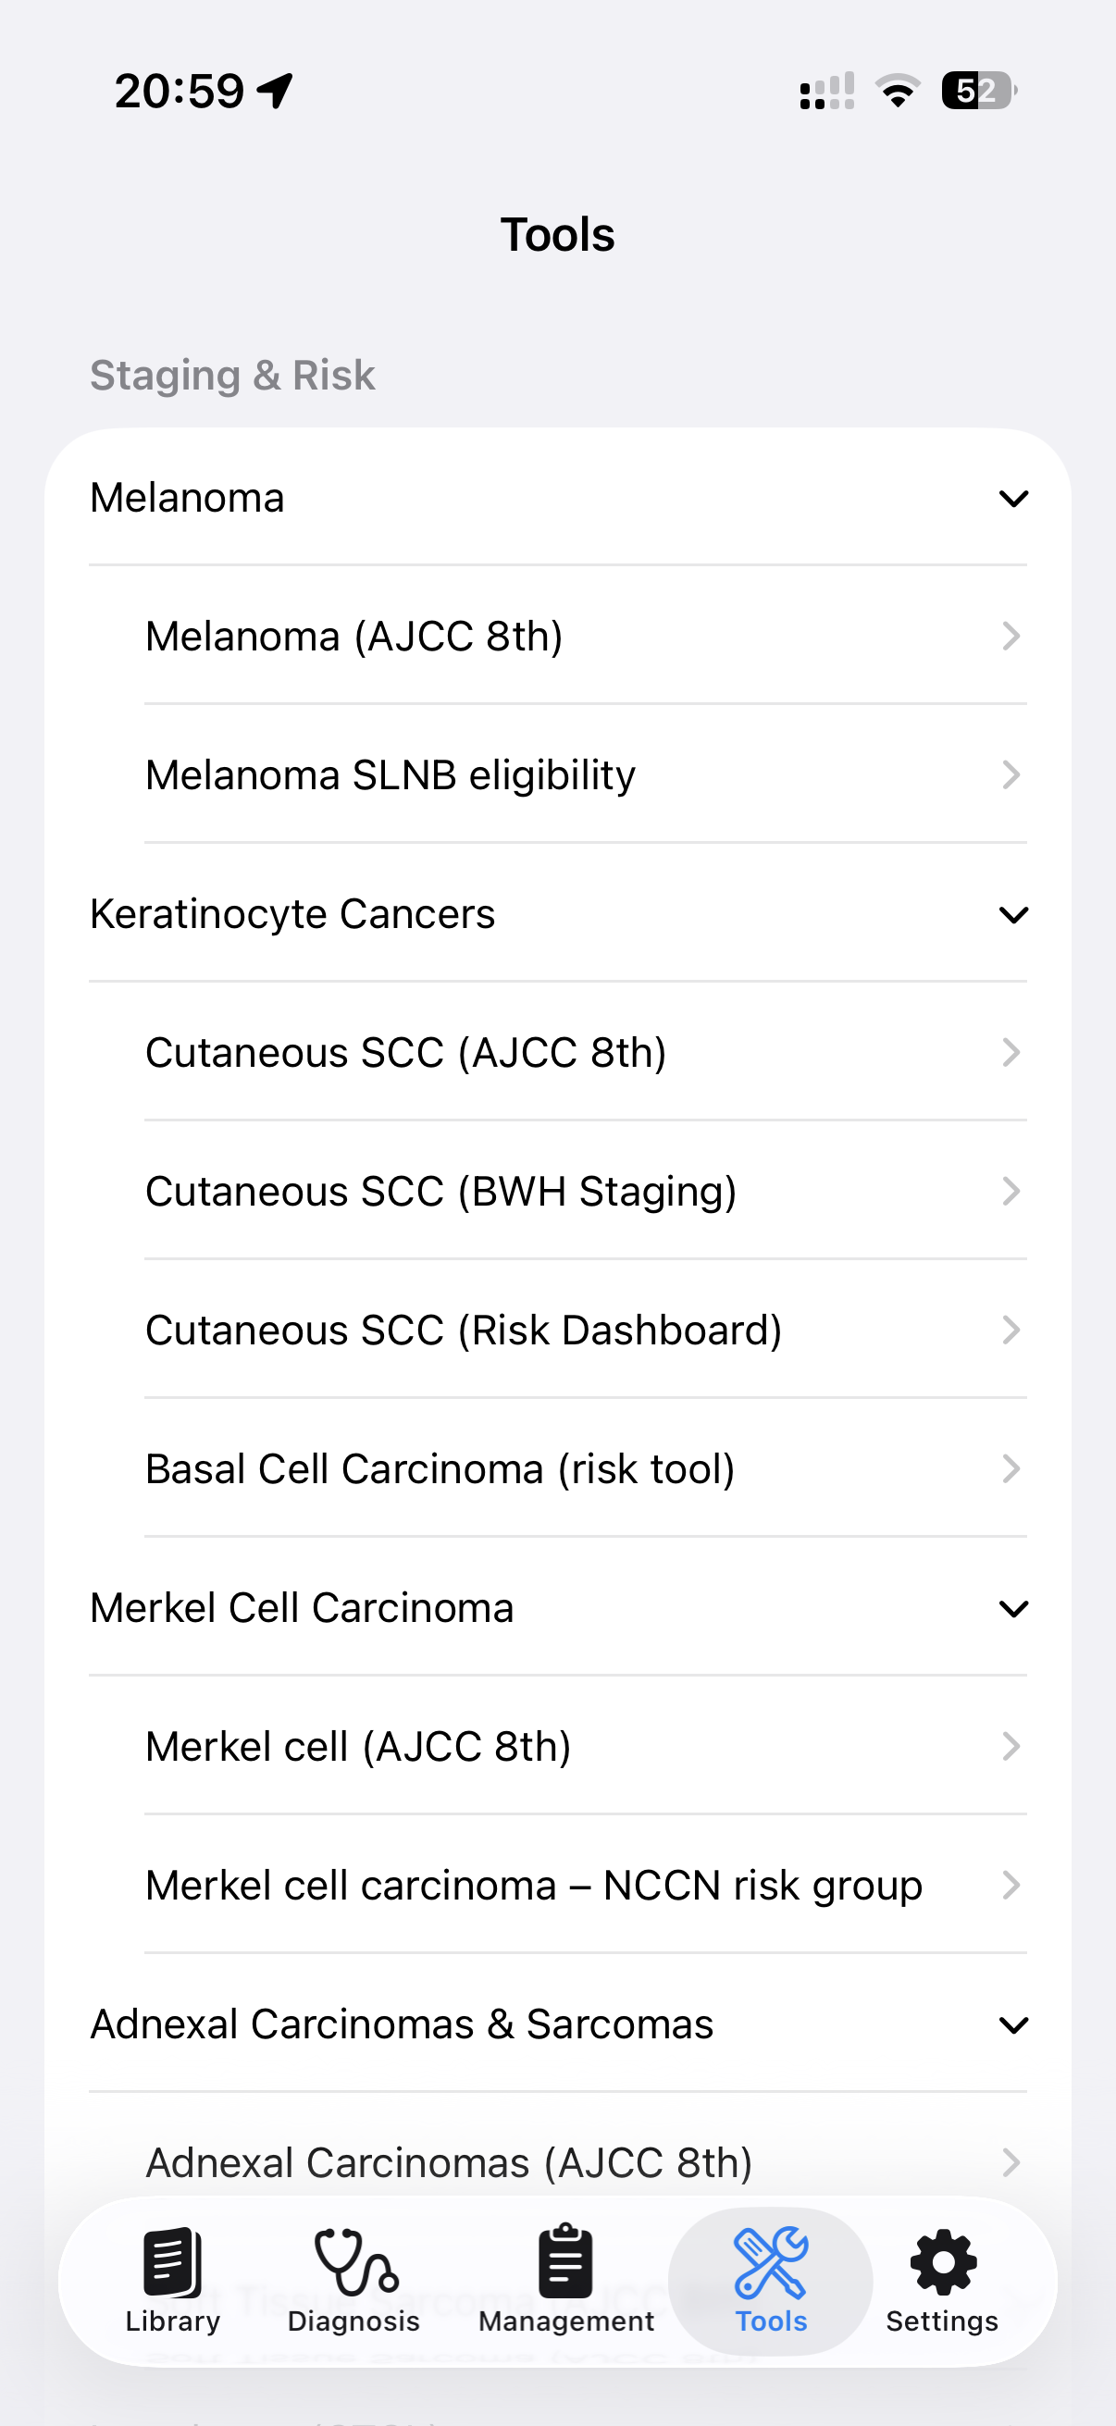Open Melanoma (AJCC 8th) staging tool
The width and height of the screenshot is (1116, 2426).
coord(354,637)
